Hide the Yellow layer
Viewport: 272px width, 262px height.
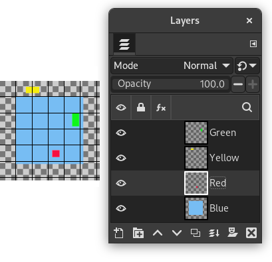tap(121, 158)
